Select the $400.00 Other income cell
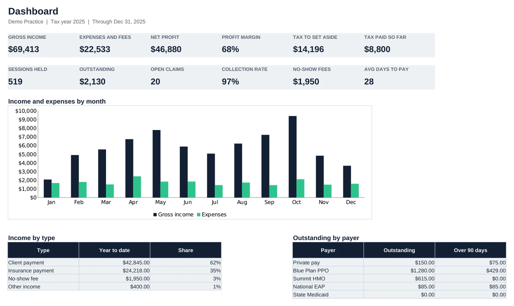The height and width of the screenshot is (306, 514). (x=114, y=287)
